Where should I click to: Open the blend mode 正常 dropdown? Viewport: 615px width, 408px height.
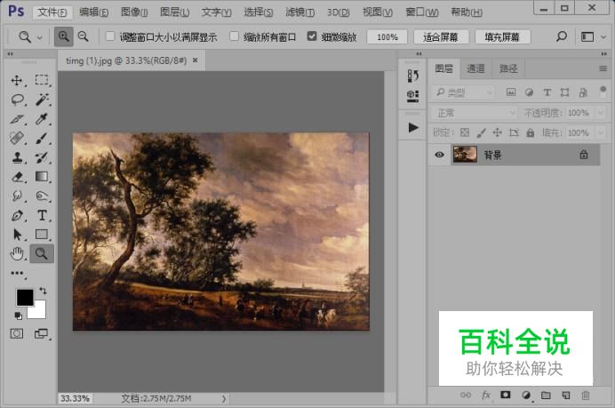pyautogui.click(x=475, y=113)
